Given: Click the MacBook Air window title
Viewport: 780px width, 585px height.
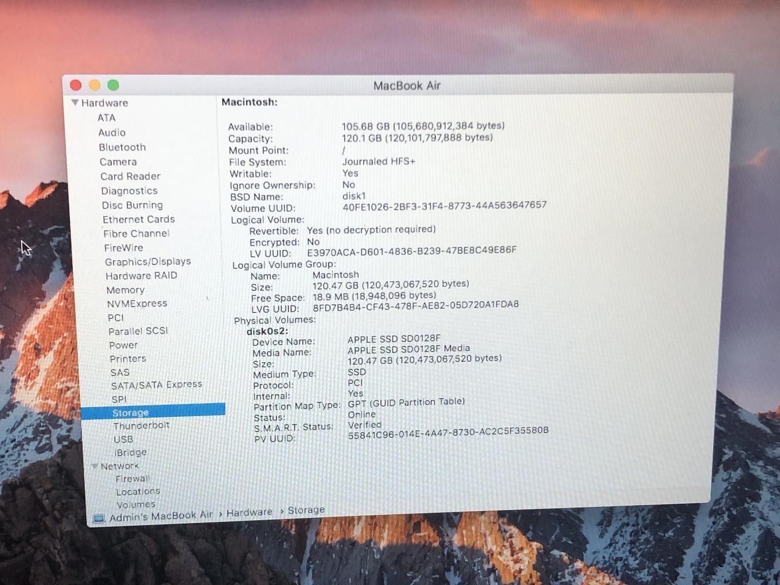Looking at the screenshot, I should [407, 86].
